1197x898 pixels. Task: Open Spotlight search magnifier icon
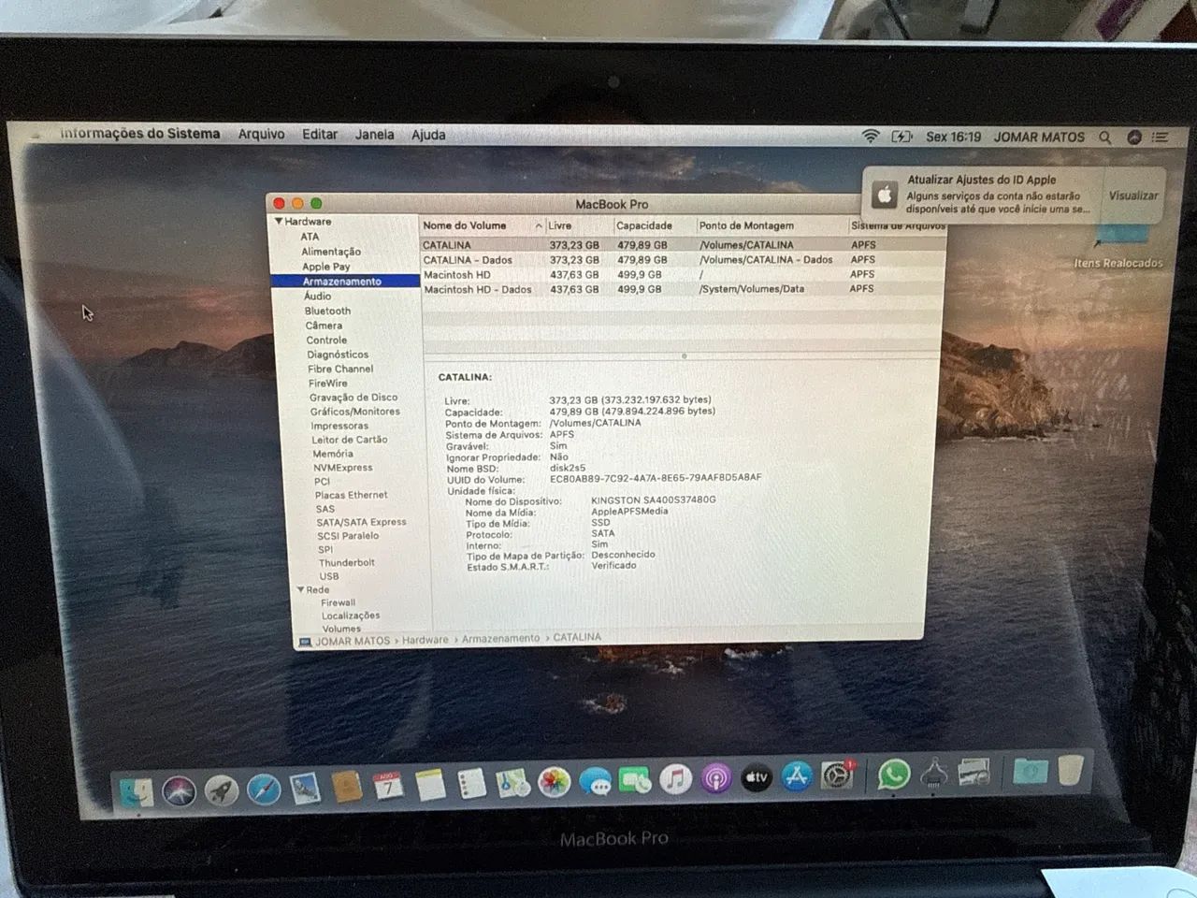pos(1105,138)
